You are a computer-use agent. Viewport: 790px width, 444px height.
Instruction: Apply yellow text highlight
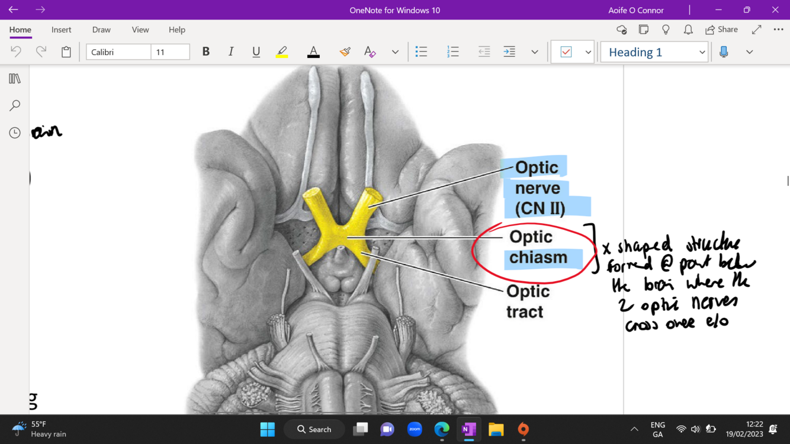(x=282, y=52)
